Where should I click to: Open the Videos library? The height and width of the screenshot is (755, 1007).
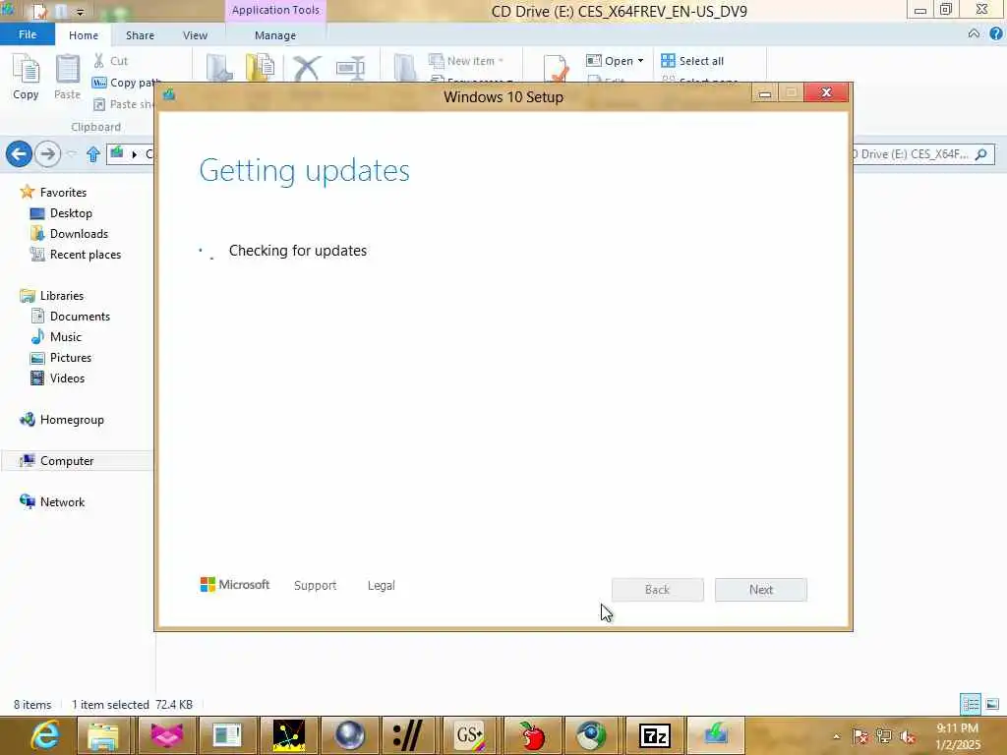pos(58,378)
